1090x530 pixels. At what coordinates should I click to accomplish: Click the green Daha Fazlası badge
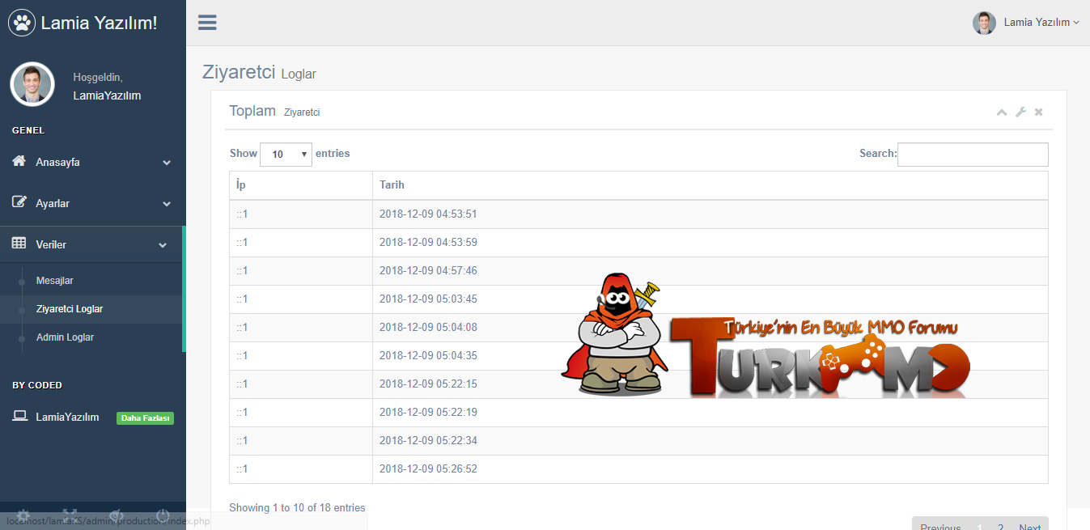click(146, 418)
